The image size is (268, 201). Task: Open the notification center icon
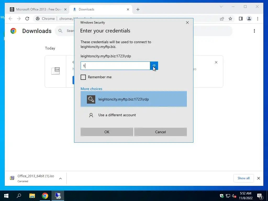(260, 196)
